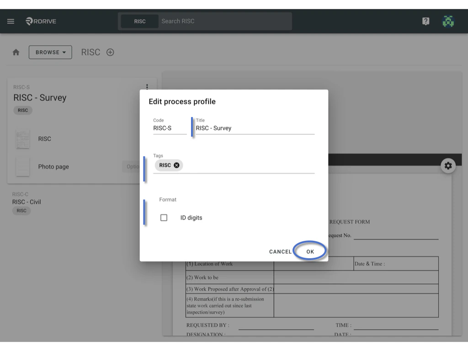Open the Photo page thumbnail
This screenshot has height=351, width=468.
[x=23, y=166]
